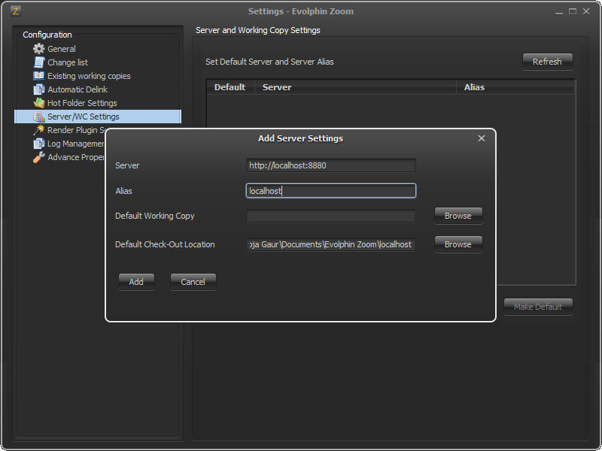The image size is (602, 451).
Task: Browse for Default Working Copy
Action: 458,216
